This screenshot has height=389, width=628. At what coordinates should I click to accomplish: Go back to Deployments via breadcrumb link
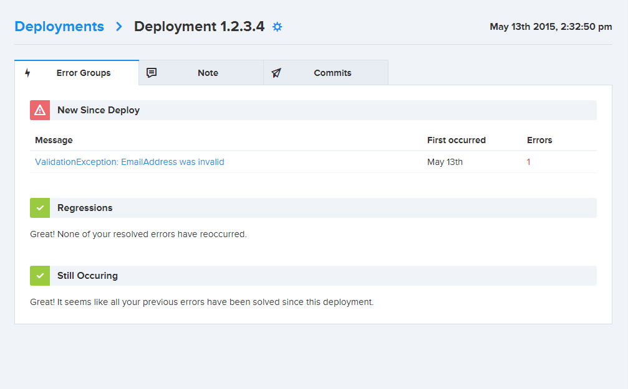(59, 26)
